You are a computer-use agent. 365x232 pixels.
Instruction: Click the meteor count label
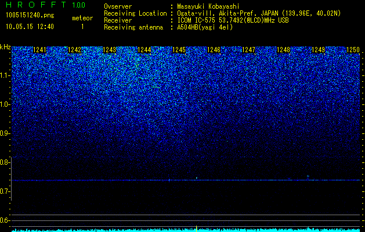point(82,18)
